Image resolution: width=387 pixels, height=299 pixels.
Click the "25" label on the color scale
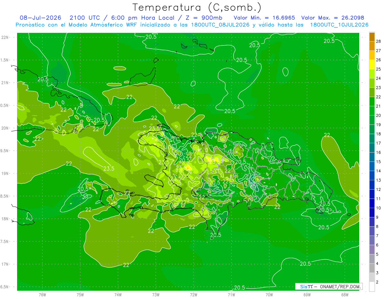(x=379, y=69)
